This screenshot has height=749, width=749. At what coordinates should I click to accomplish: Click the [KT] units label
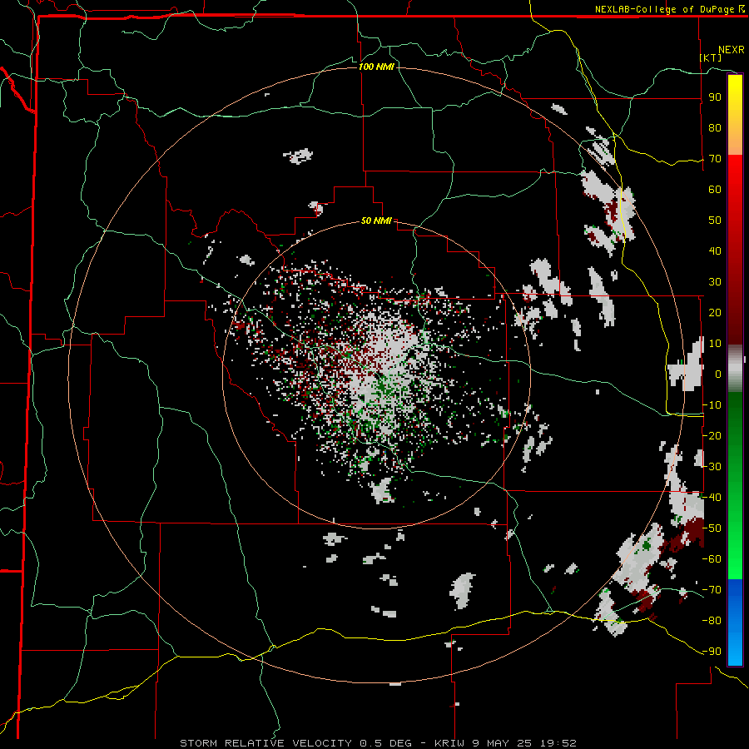[711, 57]
